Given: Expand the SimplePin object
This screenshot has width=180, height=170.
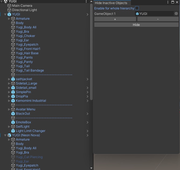Looking at the screenshot, I should 9,92.
